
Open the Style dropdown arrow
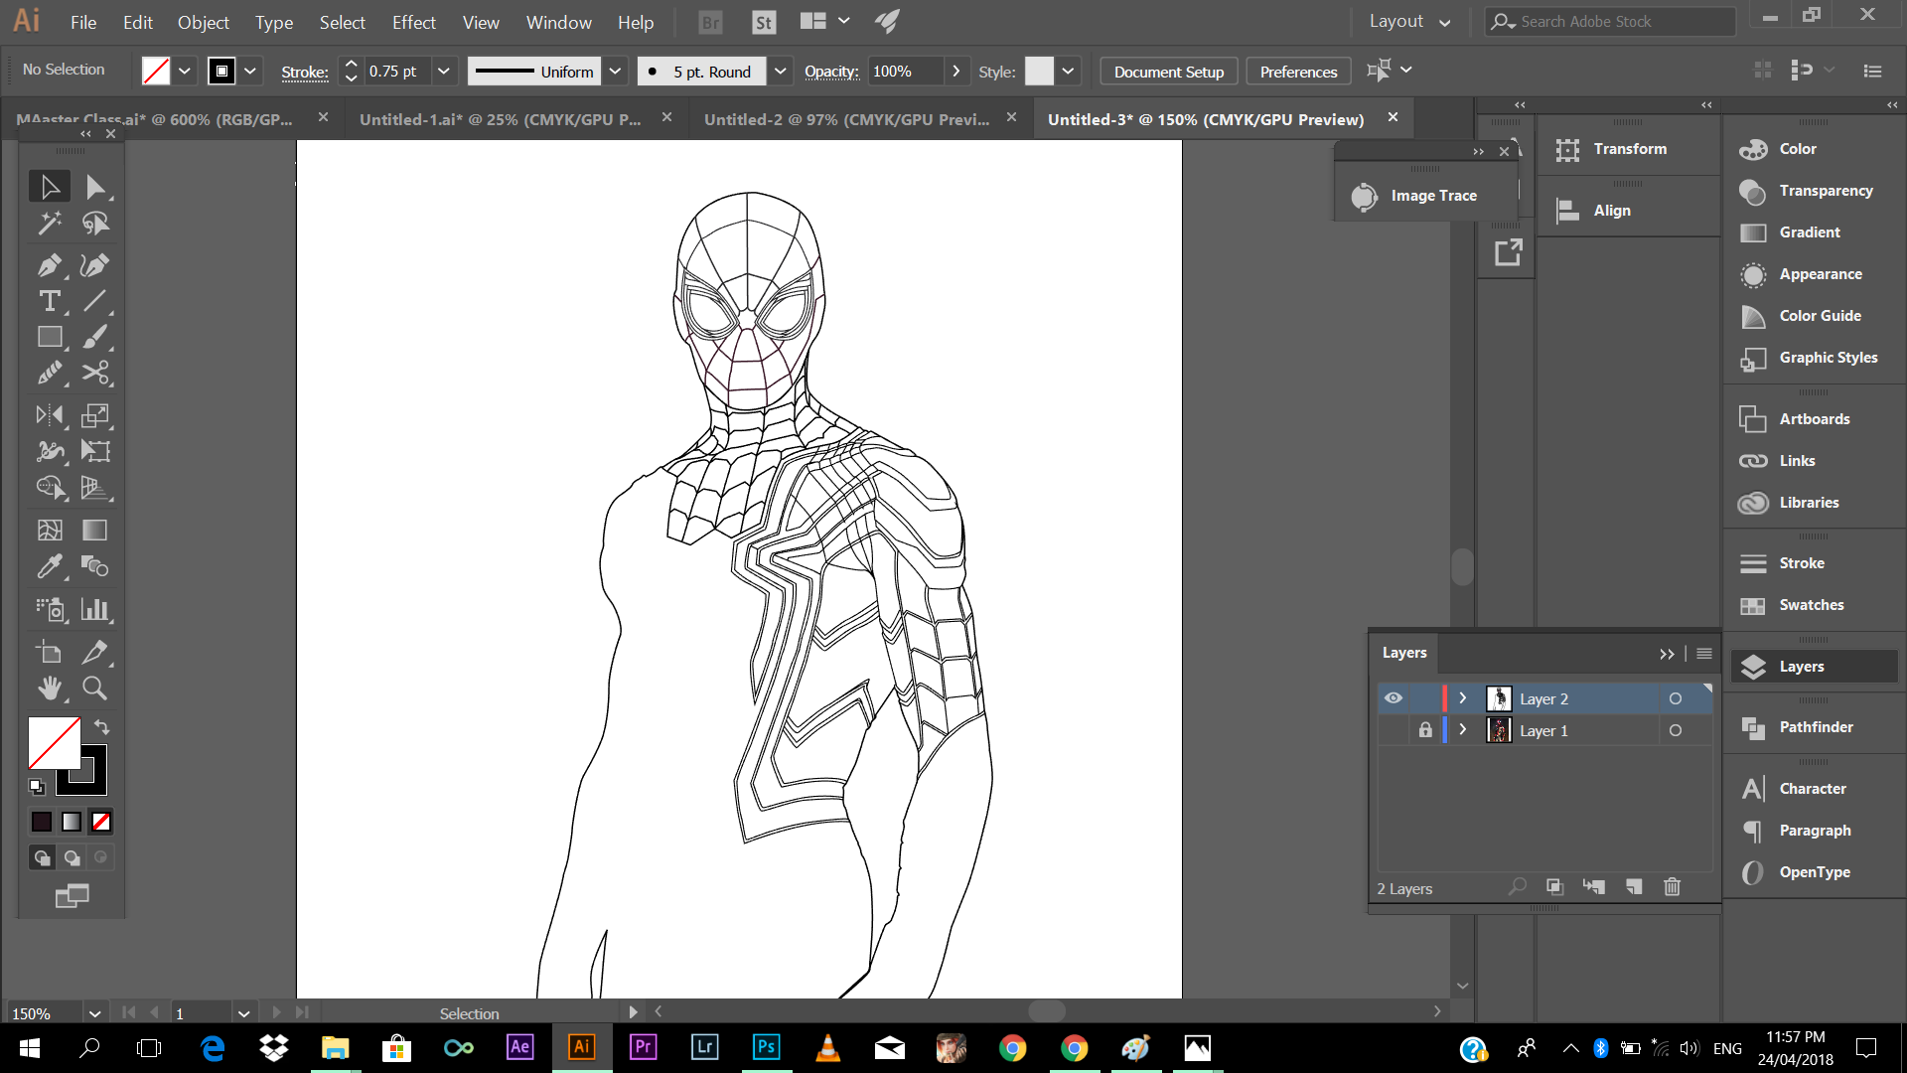[x=1068, y=71]
